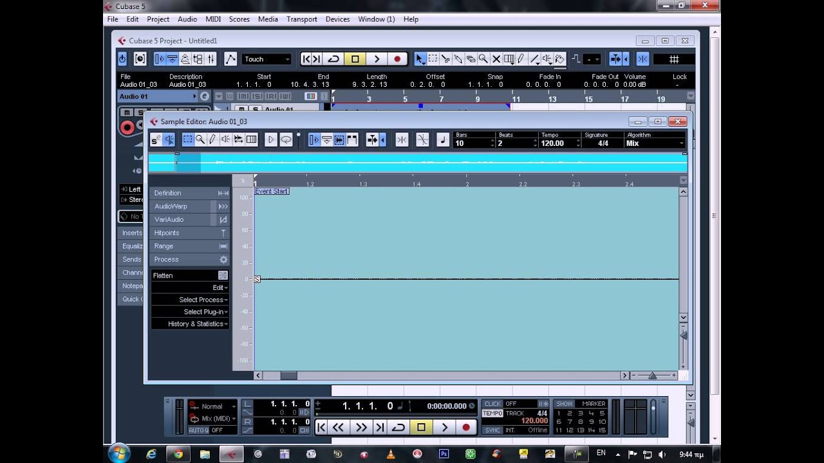This screenshot has width=824, height=463.
Task: Toggle Activate Project power button
Action: 122,59
